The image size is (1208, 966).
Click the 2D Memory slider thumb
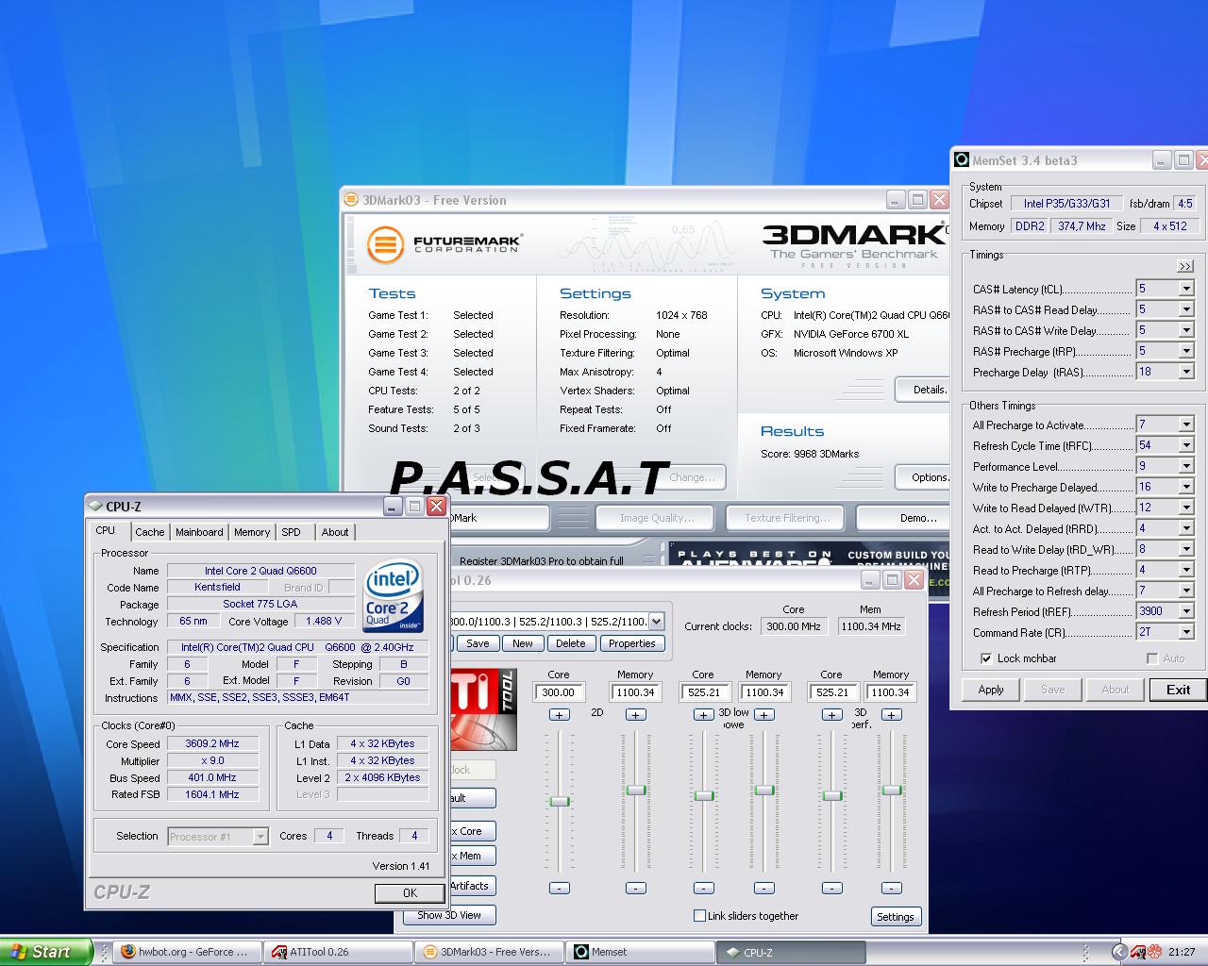point(635,790)
